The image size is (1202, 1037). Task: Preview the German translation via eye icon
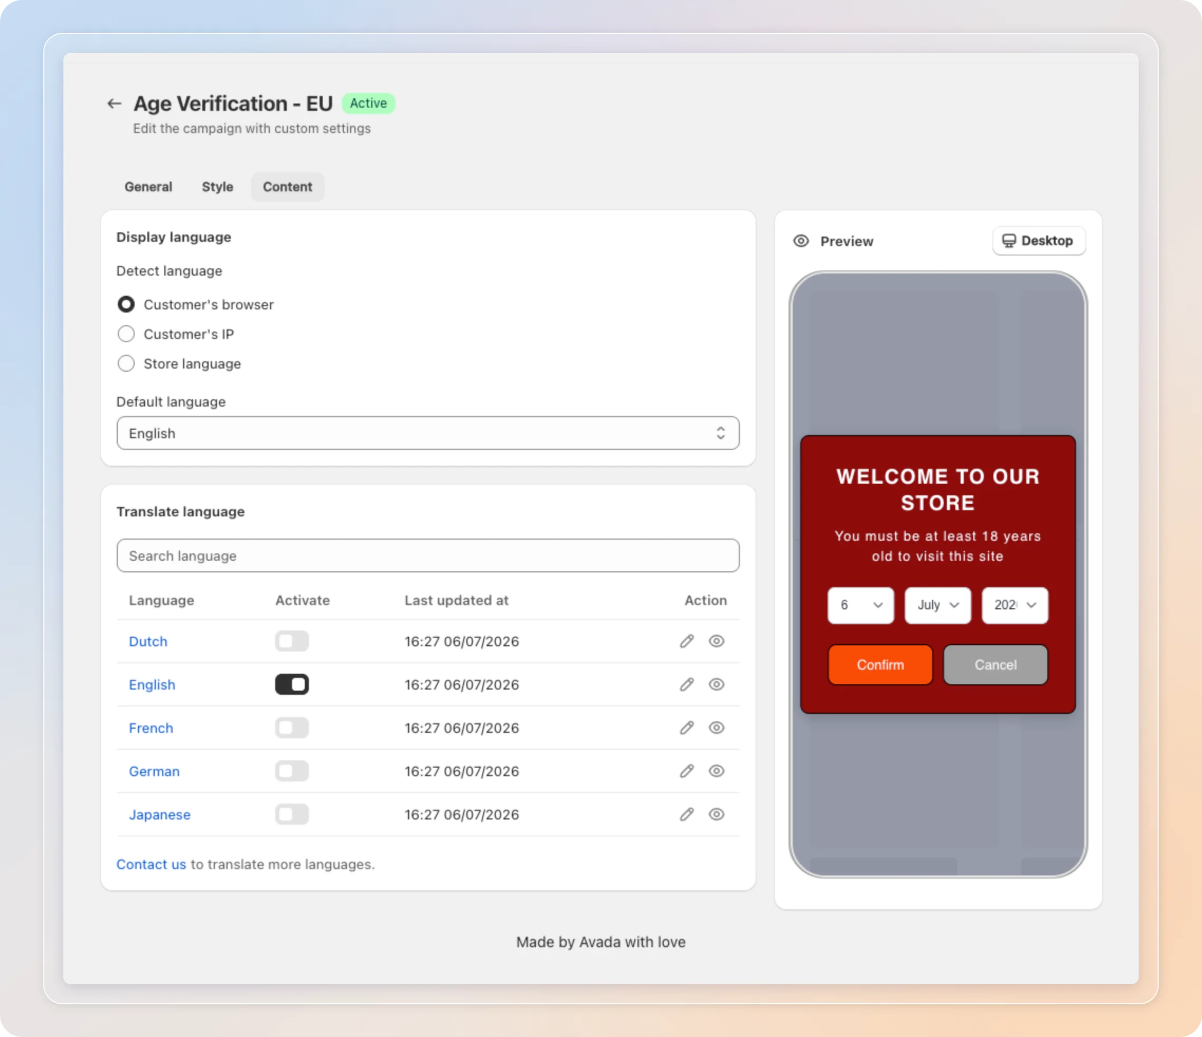717,771
